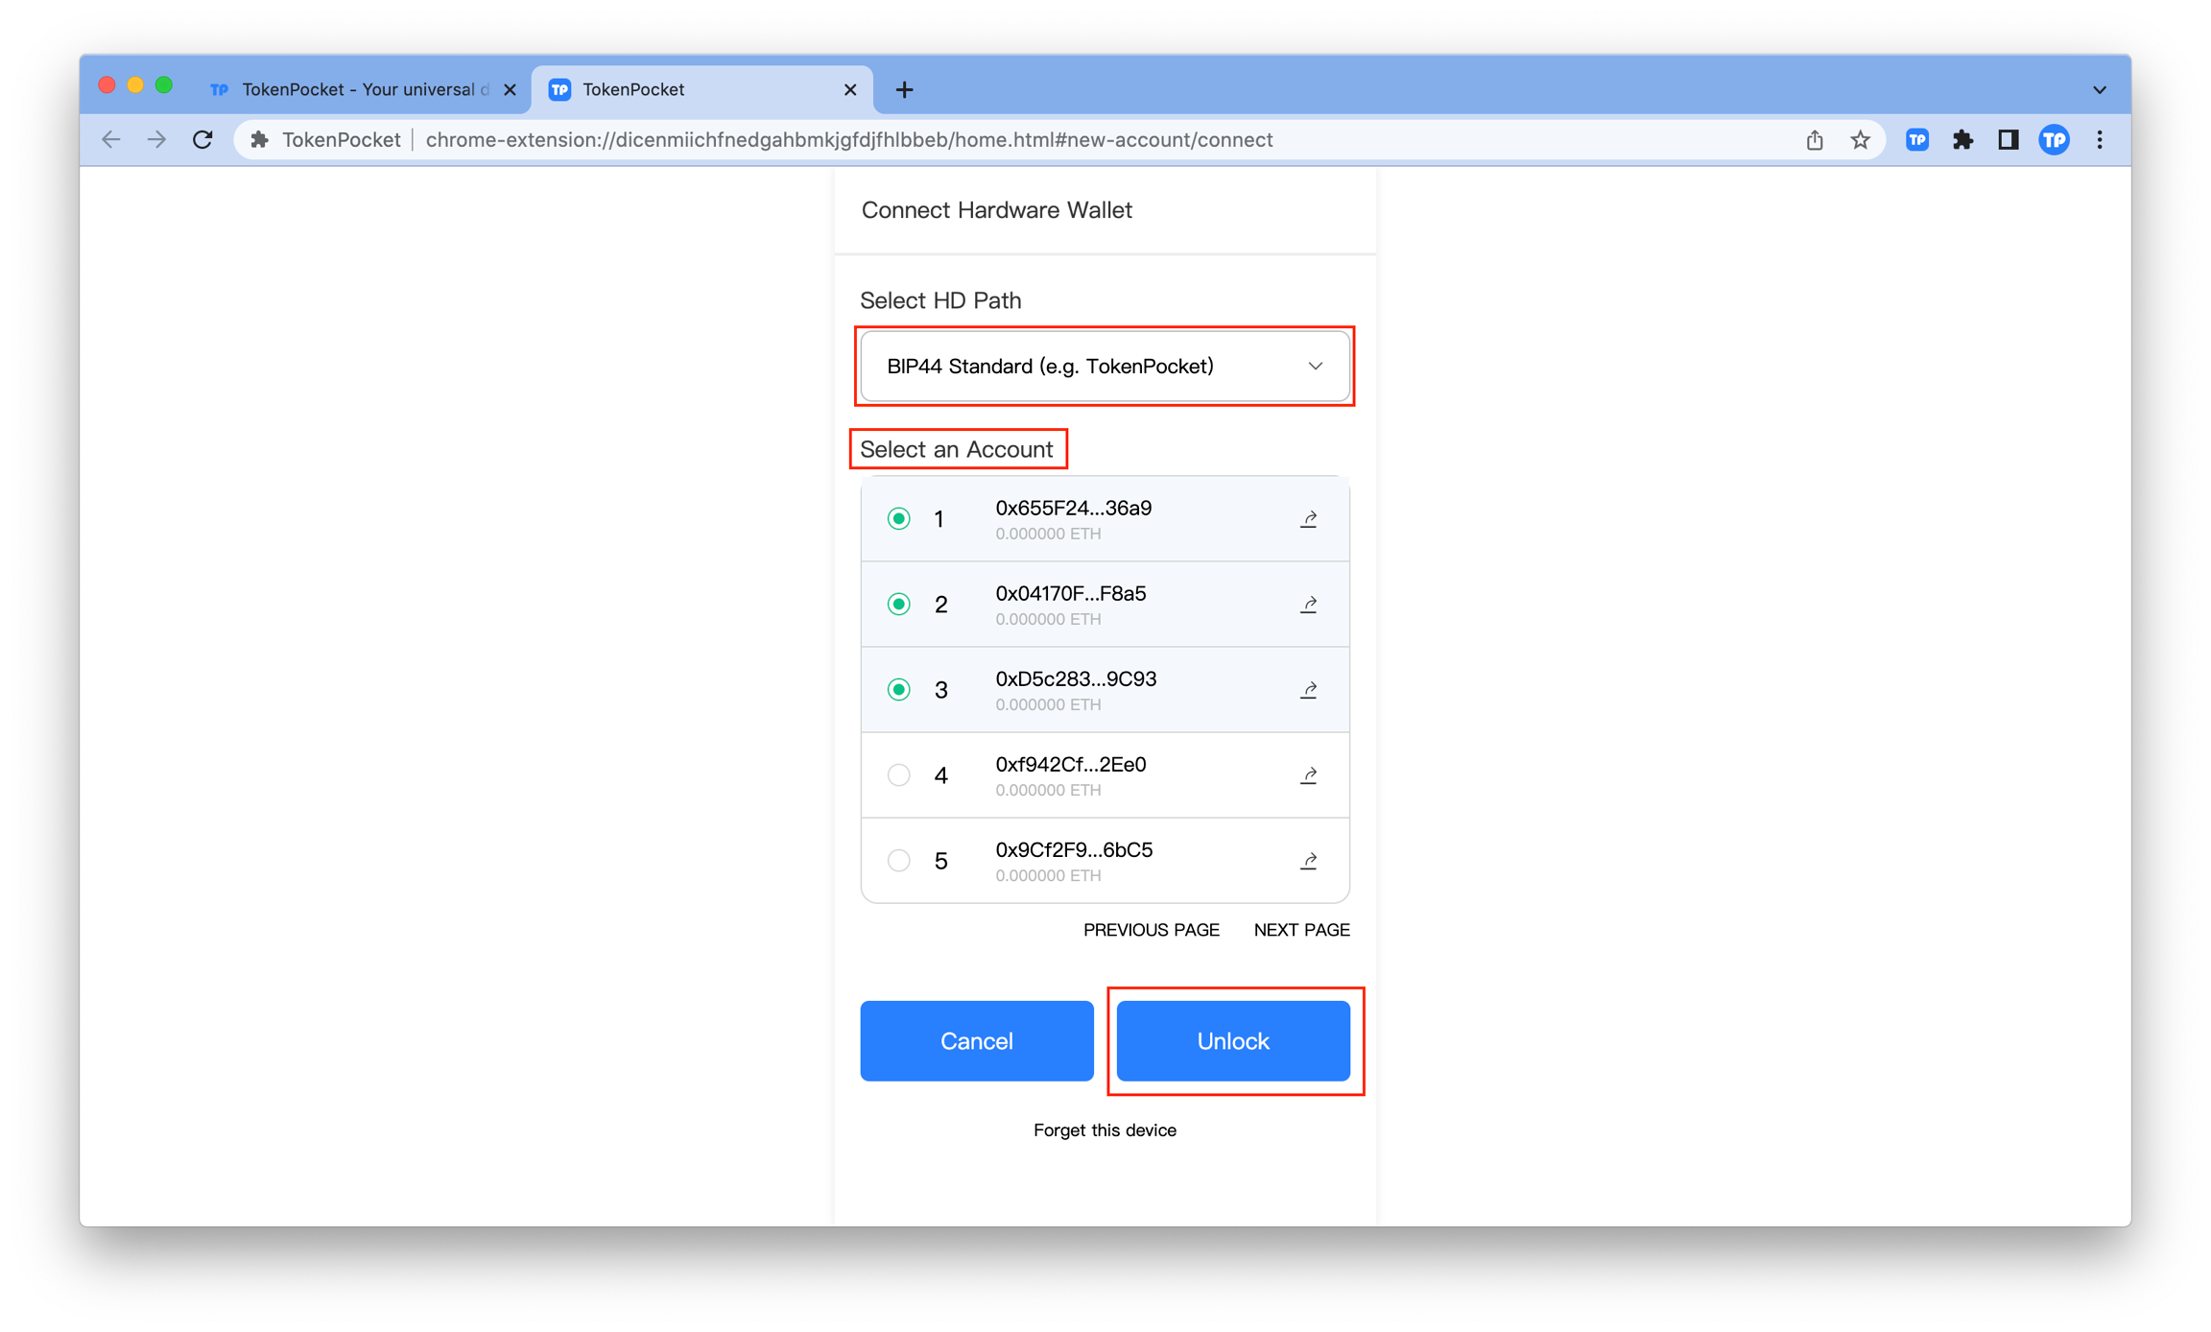Click the Unlock button

[x=1232, y=1041]
